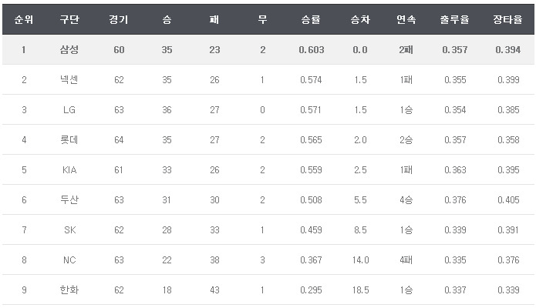536x308 pixels.
Task: Click the 경기 column header
Action: click(x=120, y=19)
